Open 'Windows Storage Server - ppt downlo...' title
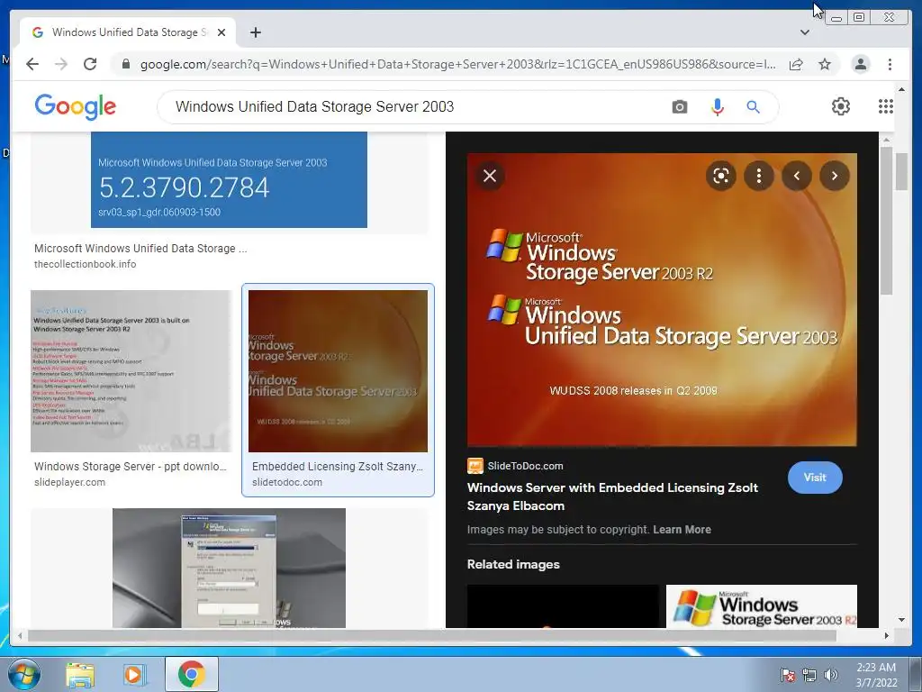922x692 pixels. [x=130, y=467]
